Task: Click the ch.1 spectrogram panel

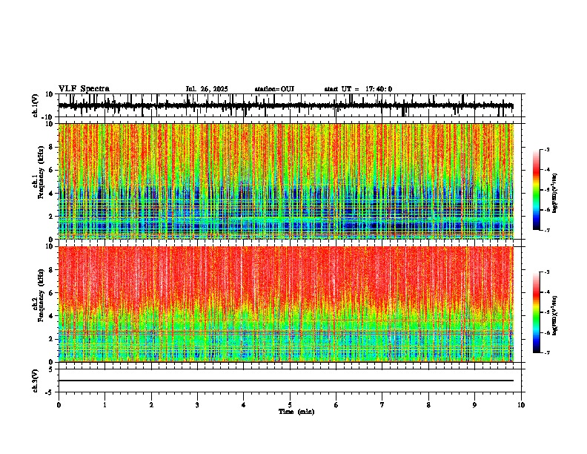Action: pyautogui.click(x=286, y=181)
